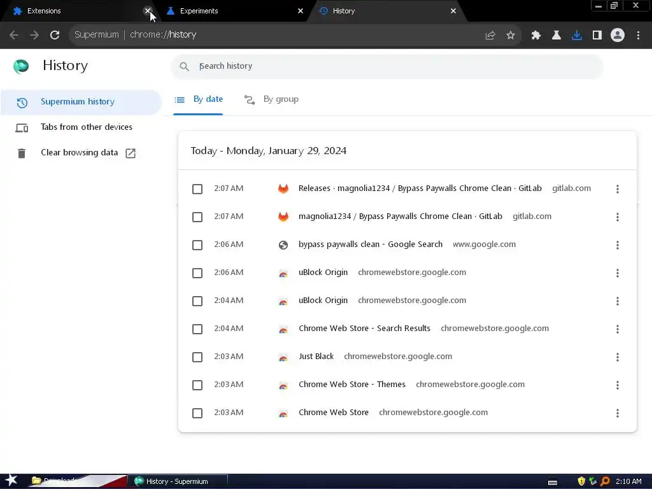Image resolution: width=652 pixels, height=489 pixels.
Task: Tick the 2:06 AM uBlock Origin checkbox
Action: [197, 273]
